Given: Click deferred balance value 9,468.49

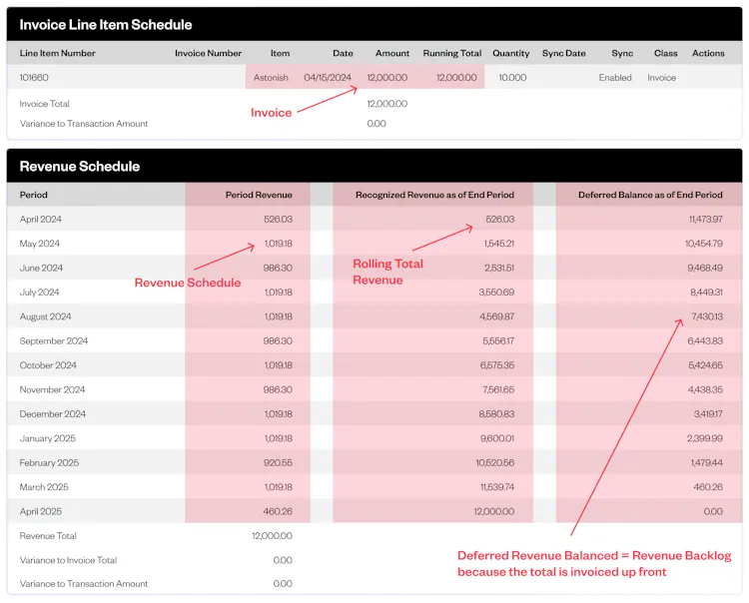Looking at the screenshot, I should point(705,268).
